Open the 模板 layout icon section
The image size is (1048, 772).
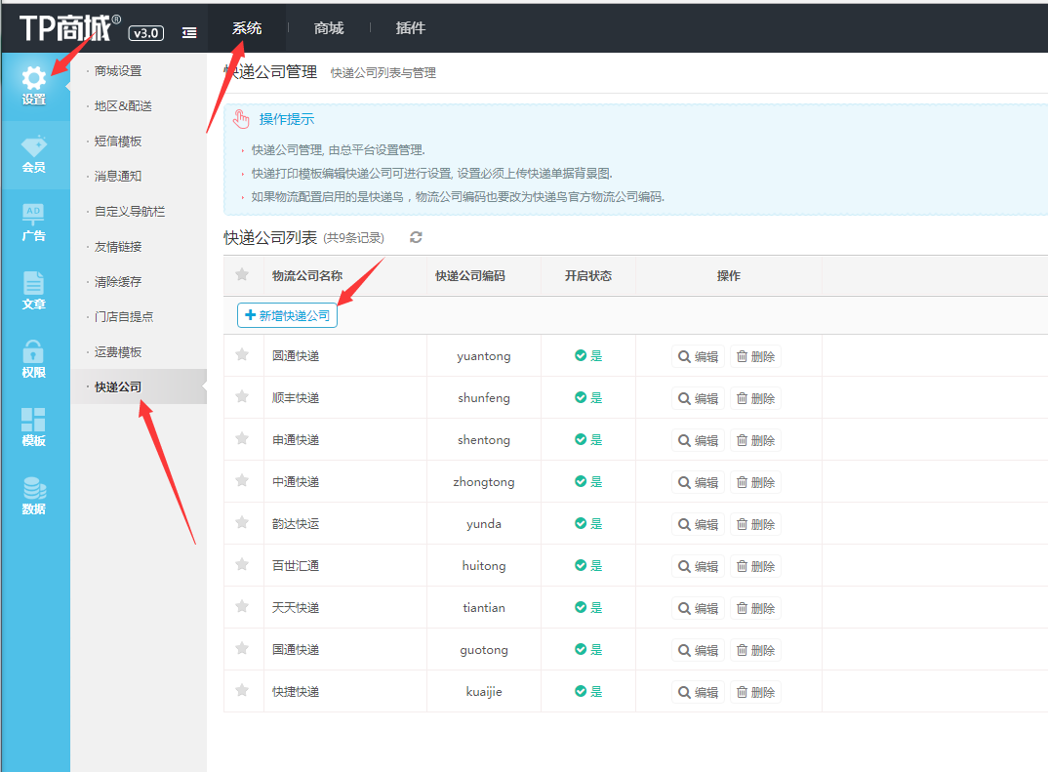pos(34,427)
